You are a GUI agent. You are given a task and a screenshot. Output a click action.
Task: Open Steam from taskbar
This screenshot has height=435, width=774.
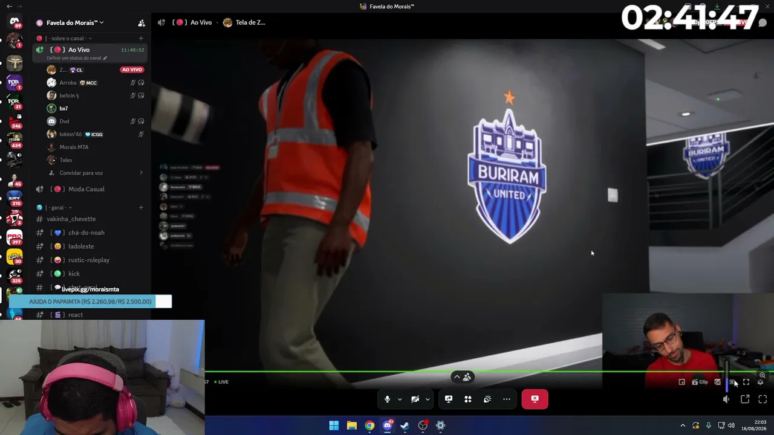pos(405,426)
